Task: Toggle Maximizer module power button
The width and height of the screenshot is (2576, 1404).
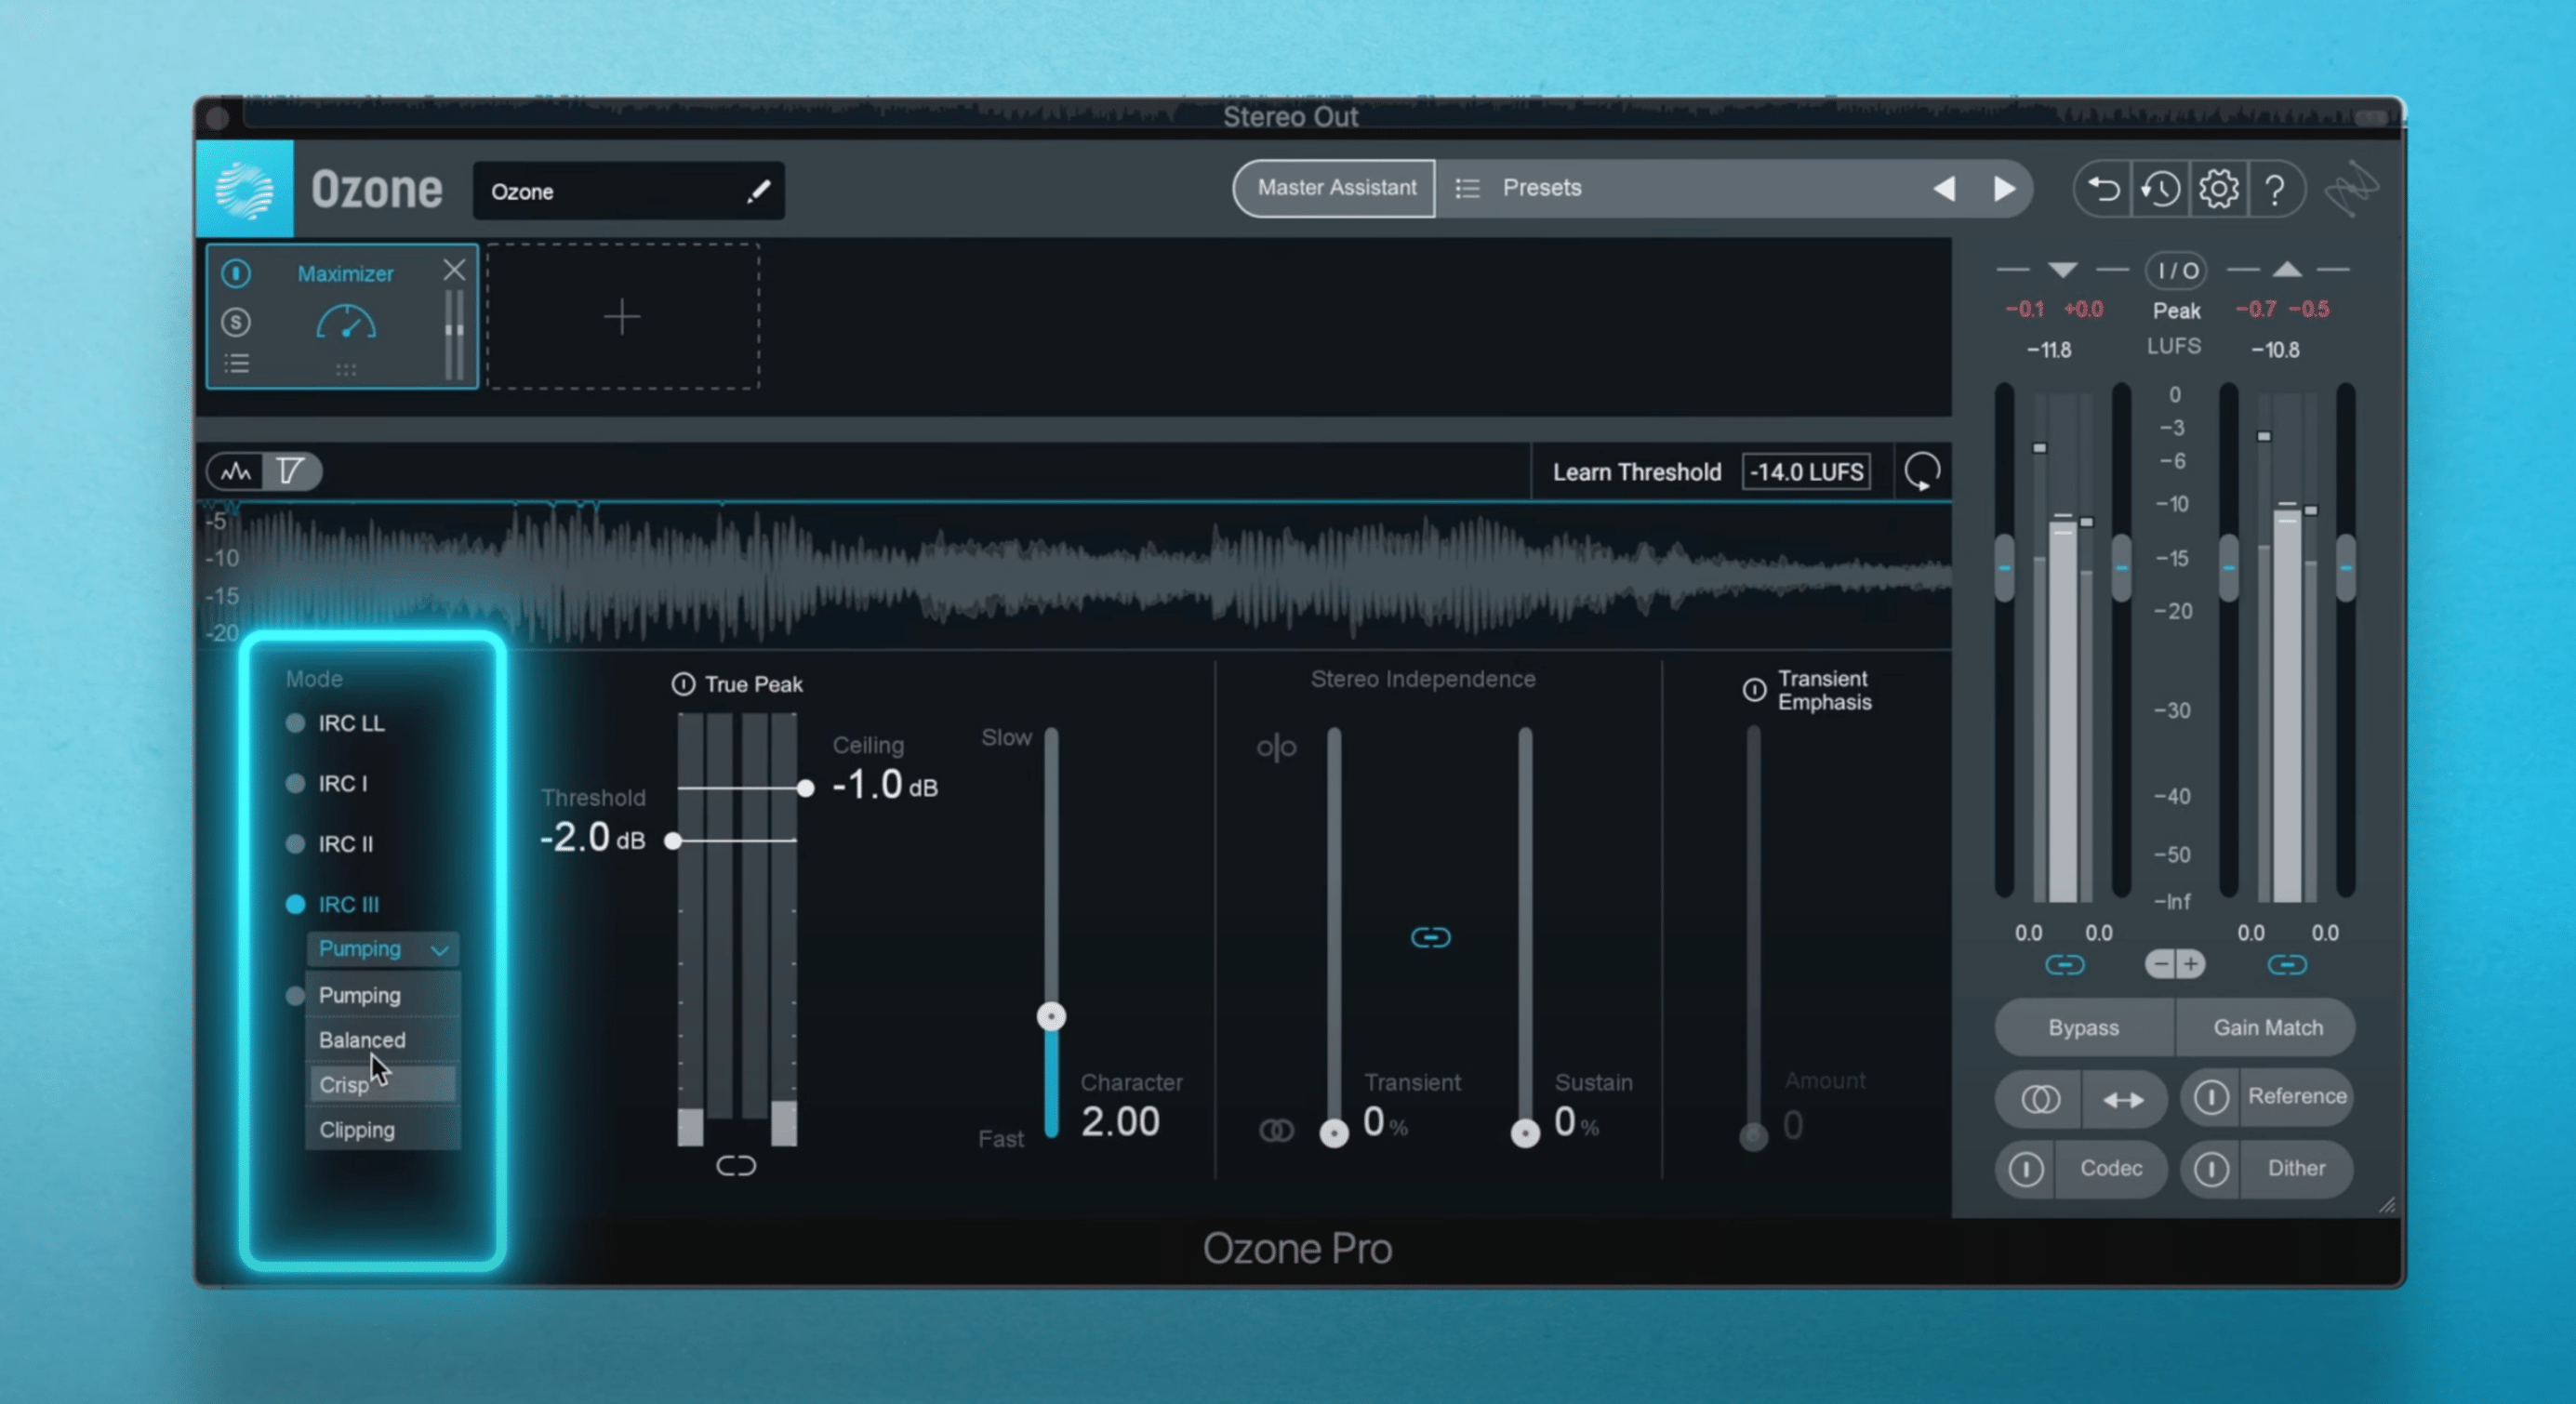Action: (x=236, y=273)
